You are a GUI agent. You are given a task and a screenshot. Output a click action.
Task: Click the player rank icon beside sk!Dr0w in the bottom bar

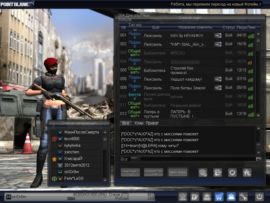(8, 197)
